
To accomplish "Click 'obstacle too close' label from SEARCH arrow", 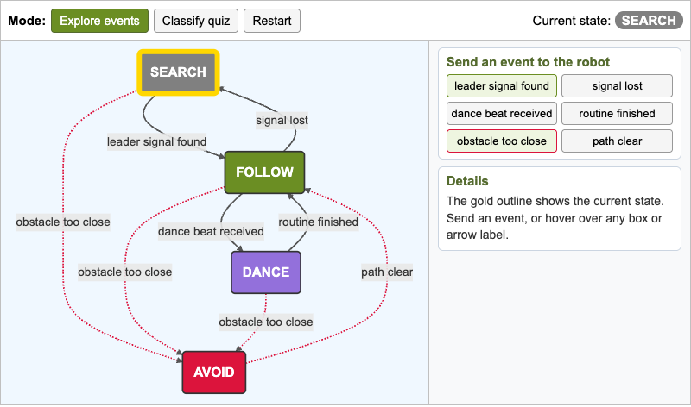I will (63, 222).
